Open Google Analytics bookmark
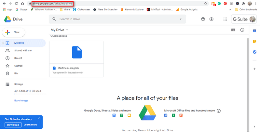Viewport: 260px width, 132px height. point(187,10)
